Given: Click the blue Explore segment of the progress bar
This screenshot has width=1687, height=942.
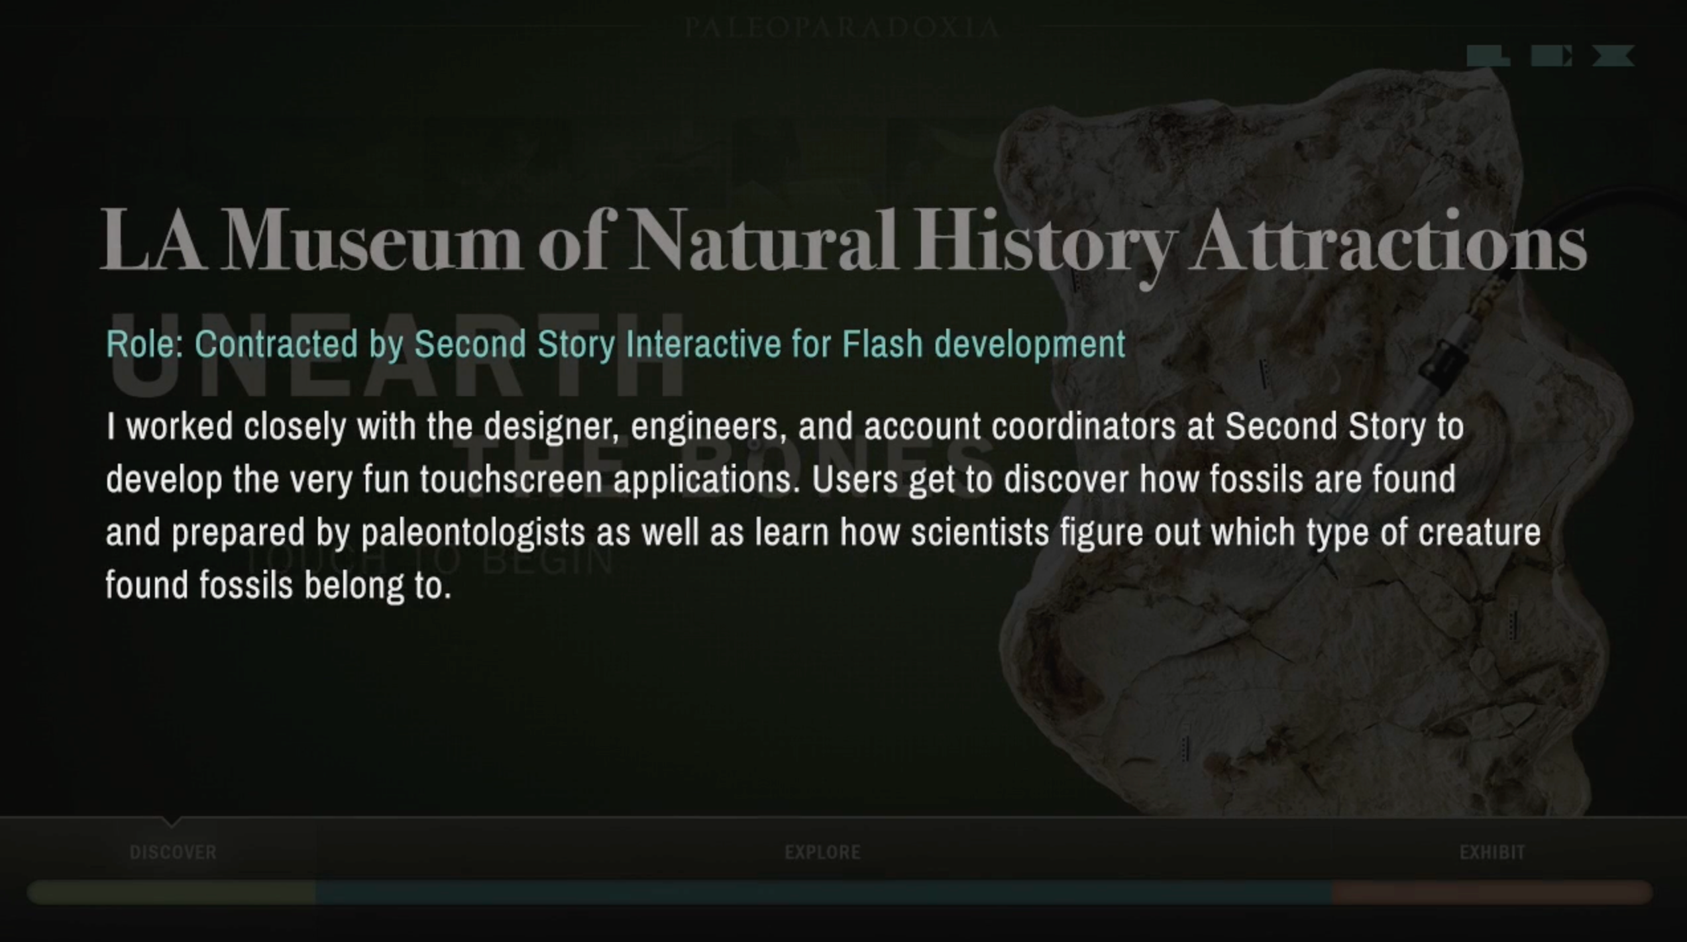Looking at the screenshot, I should tap(824, 892).
